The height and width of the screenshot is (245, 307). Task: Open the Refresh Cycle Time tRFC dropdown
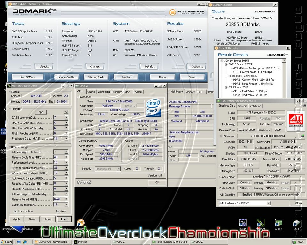pyautogui.click(x=67, y=157)
